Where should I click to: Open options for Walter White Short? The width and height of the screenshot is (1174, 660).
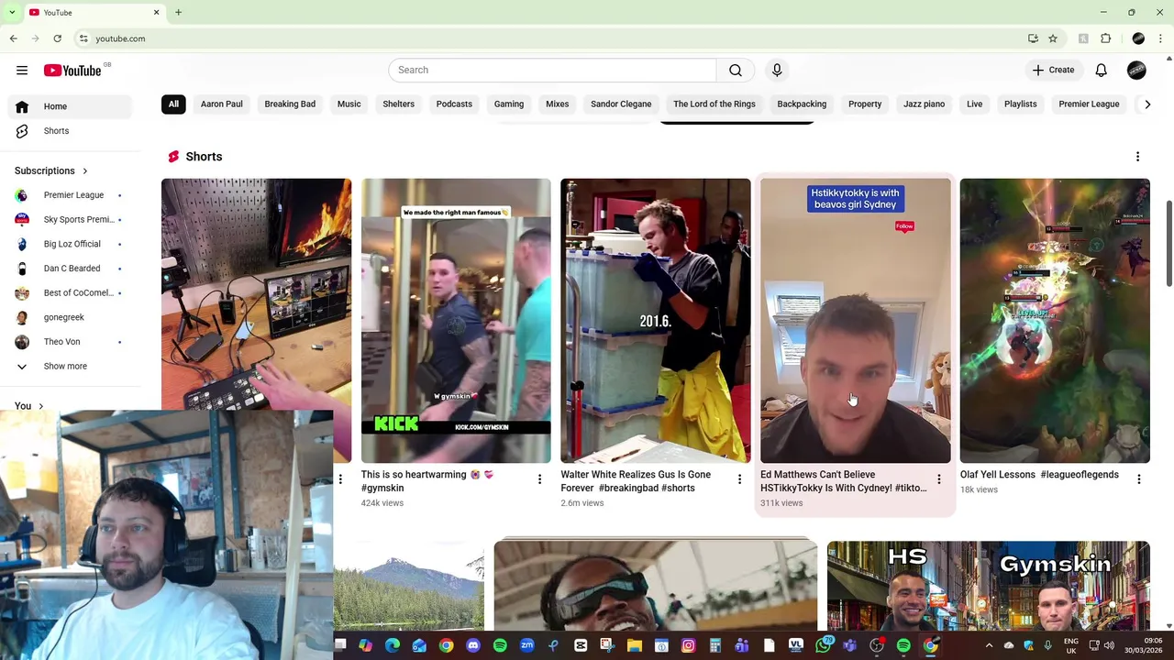coord(739,478)
